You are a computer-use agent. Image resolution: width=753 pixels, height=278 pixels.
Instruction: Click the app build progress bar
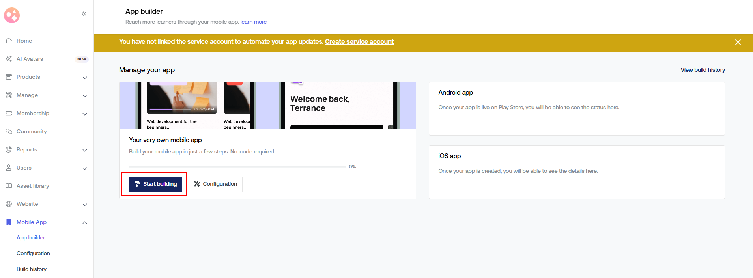tap(237, 167)
